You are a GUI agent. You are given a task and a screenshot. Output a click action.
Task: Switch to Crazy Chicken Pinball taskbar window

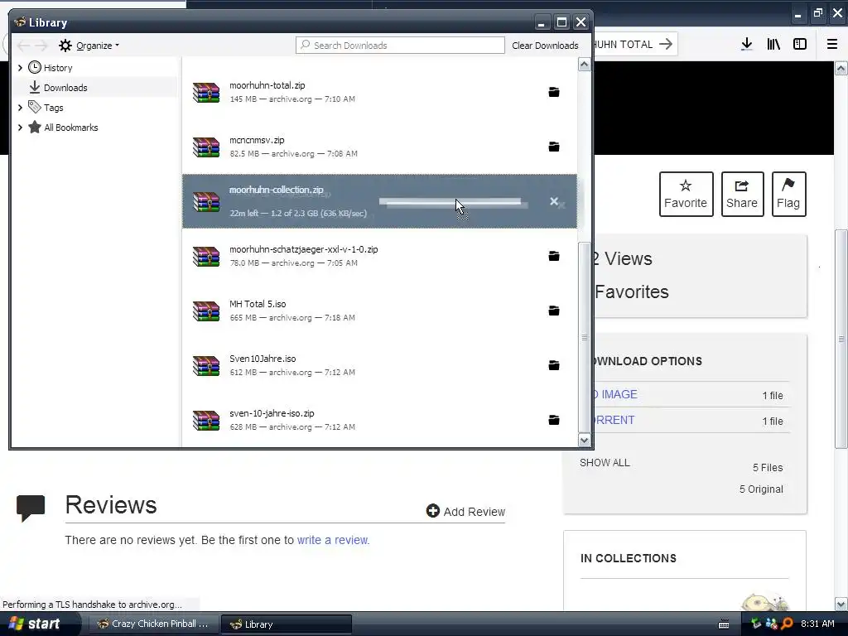(x=153, y=624)
